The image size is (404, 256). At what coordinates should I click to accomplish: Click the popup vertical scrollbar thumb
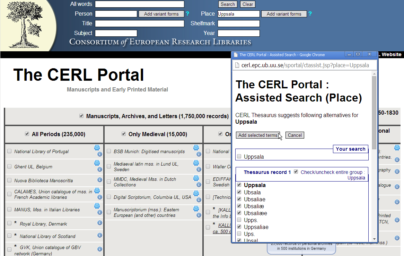click(374, 112)
